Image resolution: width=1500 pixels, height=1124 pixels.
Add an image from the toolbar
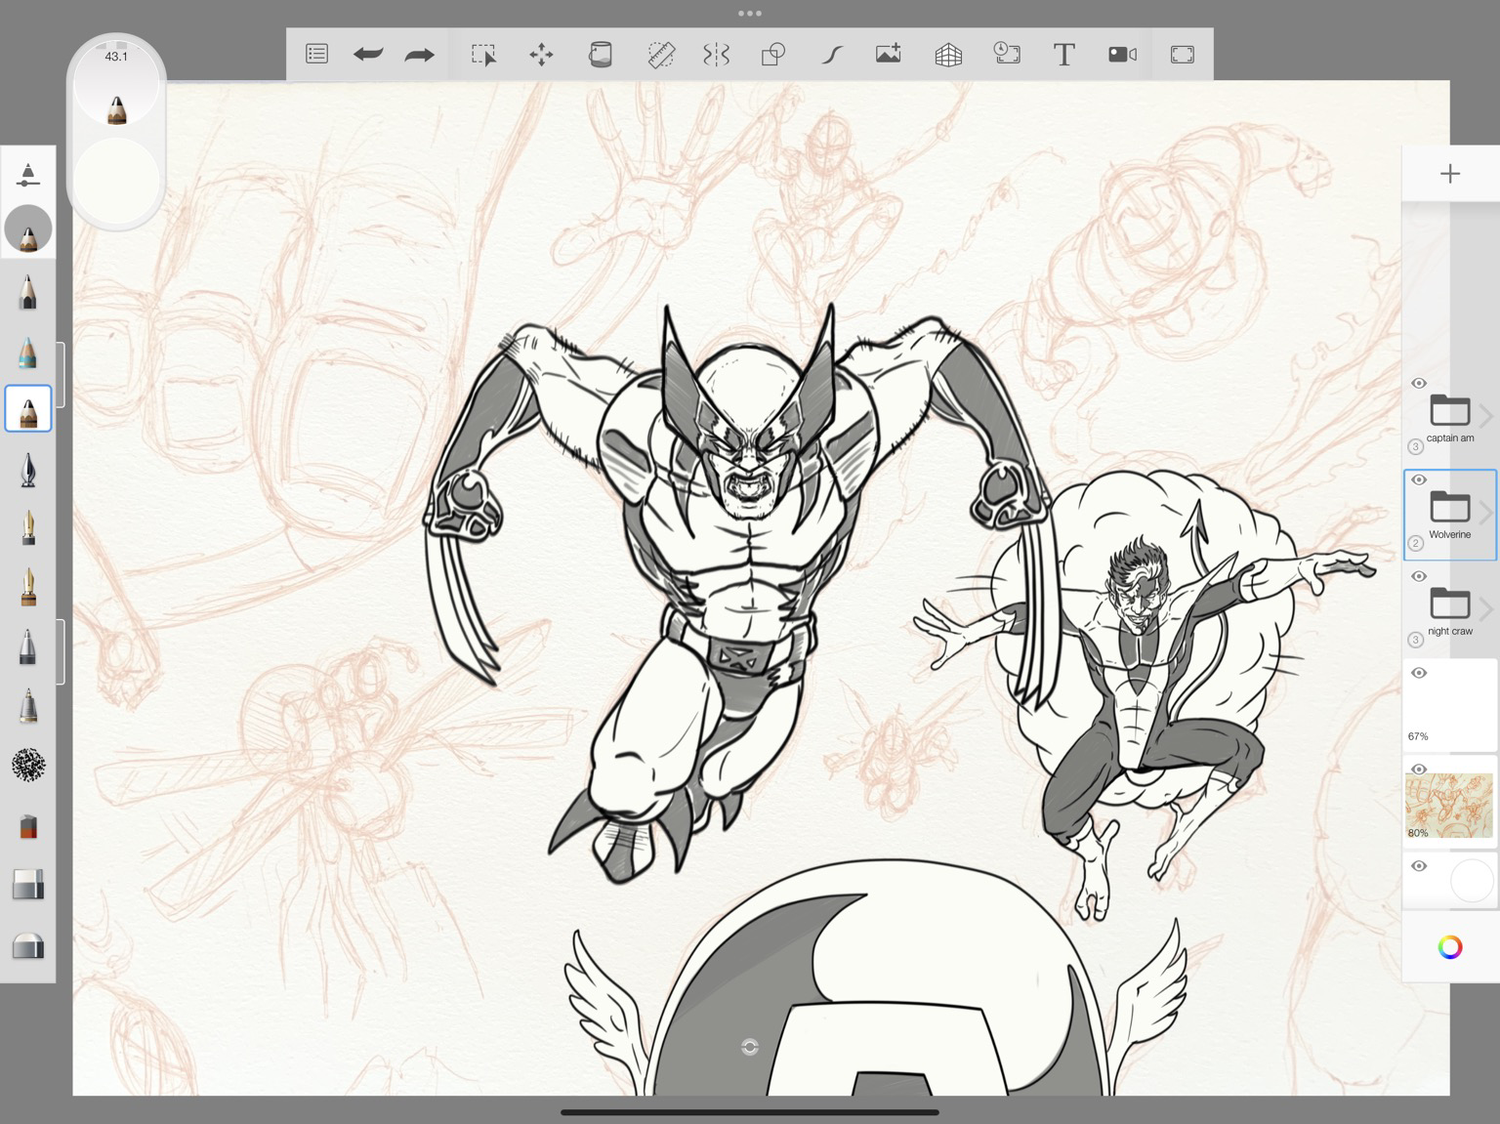(888, 55)
